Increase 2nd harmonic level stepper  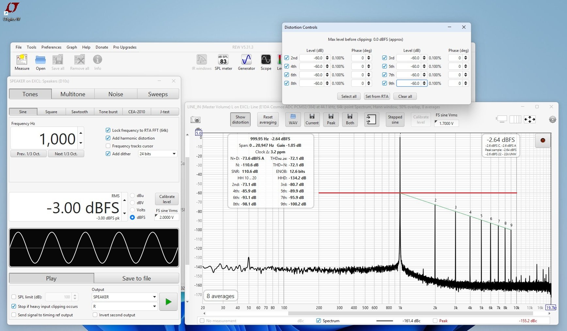coord(327,56)
